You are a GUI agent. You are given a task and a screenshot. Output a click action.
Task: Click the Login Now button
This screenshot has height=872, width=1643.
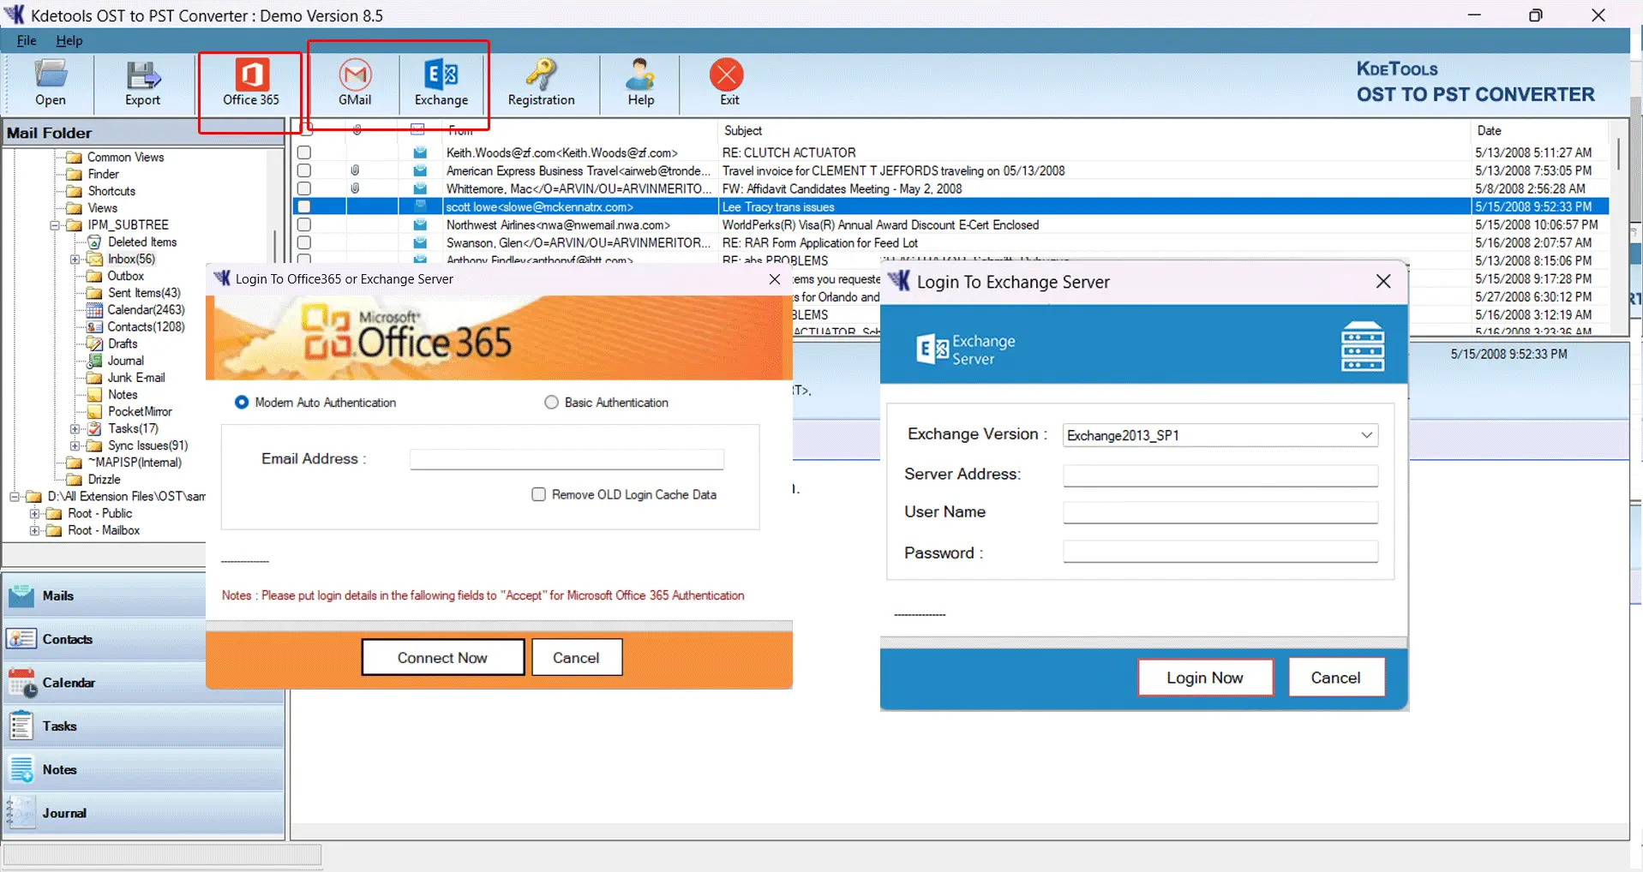click(x=1205, y=678)
